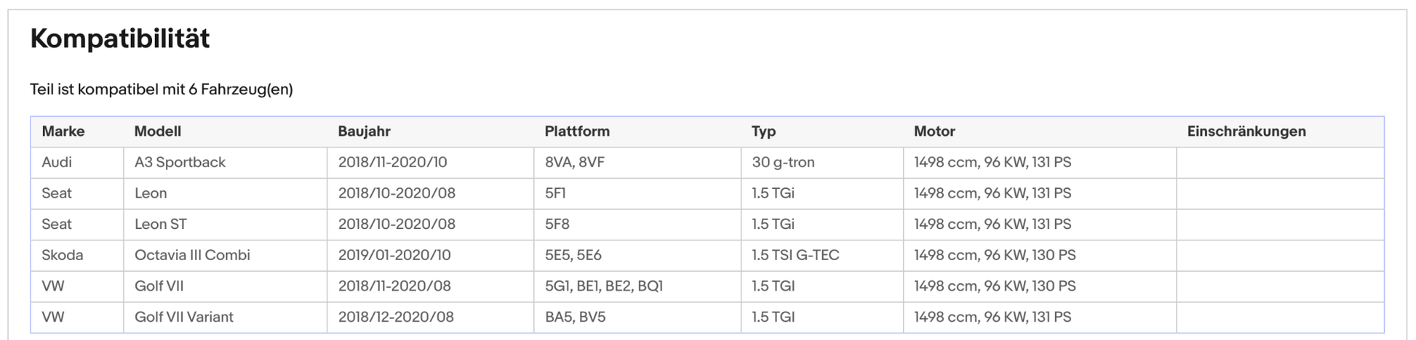Viewport: 1416px width, 340px height.
Task: Click the A3 Sportback model cell
Action: pyautogui.click(x=180, y=163)
